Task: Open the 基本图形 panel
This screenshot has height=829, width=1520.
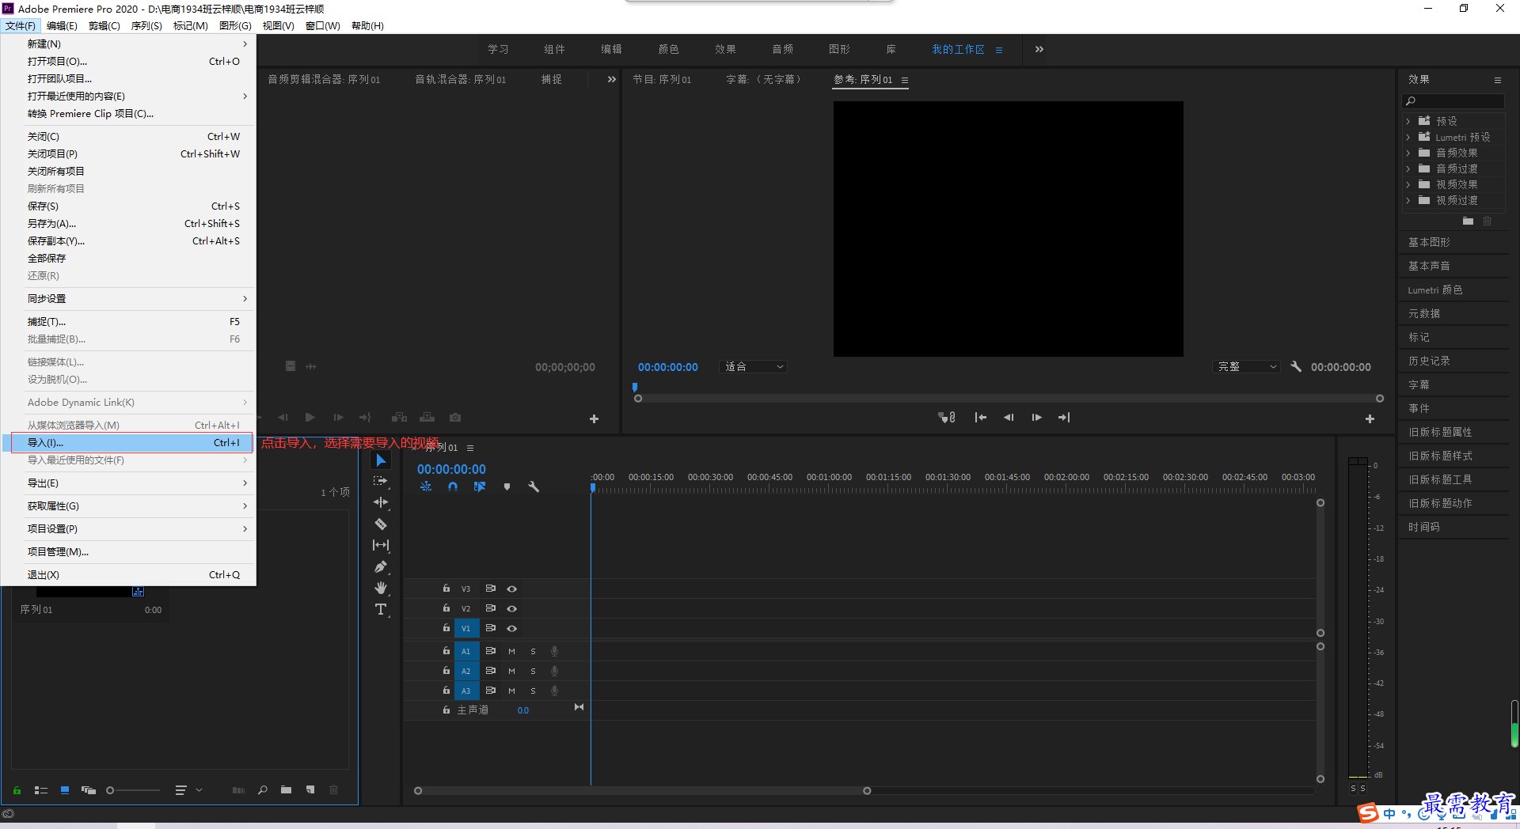Action: click(1429, 242)
